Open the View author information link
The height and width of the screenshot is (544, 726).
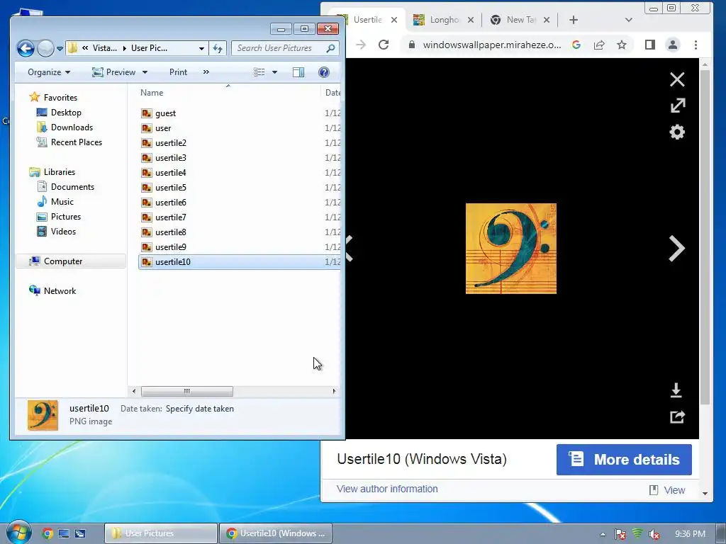point(387,489)
